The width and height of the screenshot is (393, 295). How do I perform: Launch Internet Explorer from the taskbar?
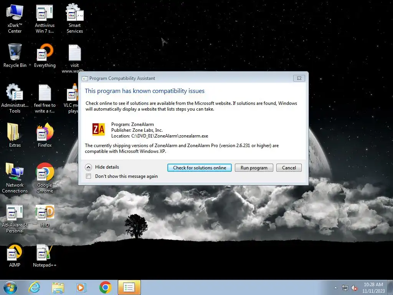pyautogui.click(x=34, y=287)
